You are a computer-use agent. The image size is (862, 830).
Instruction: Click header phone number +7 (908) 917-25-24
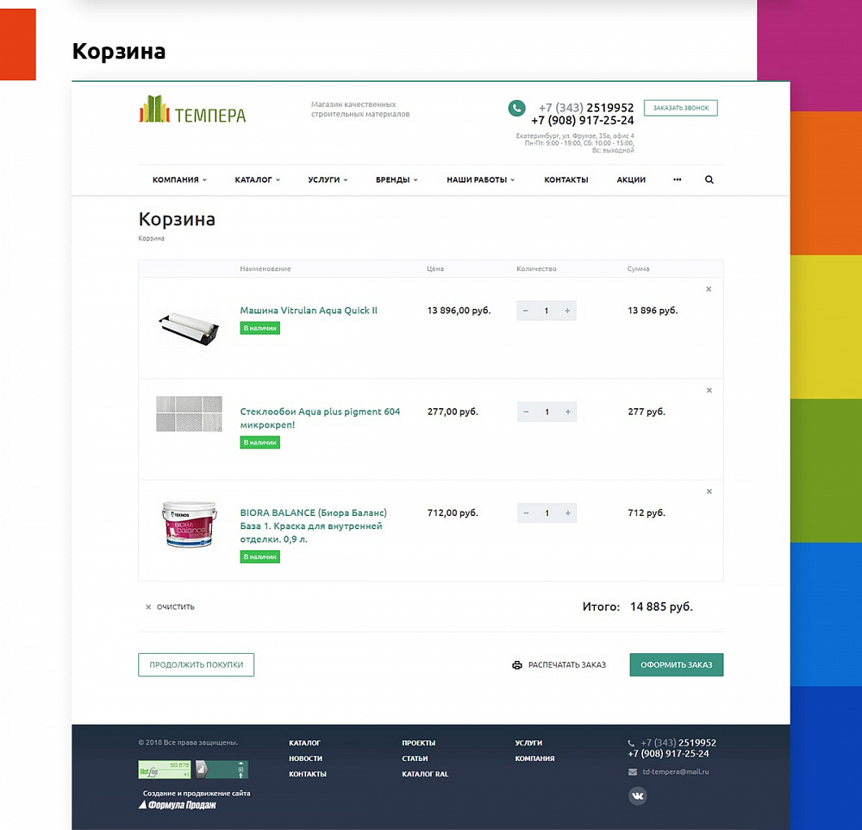click(582, 121)
